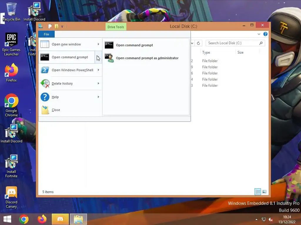Select the Install Discord icon below Chrome
Image resolution: width=301 pixels, height=225 pixels.
11,134
